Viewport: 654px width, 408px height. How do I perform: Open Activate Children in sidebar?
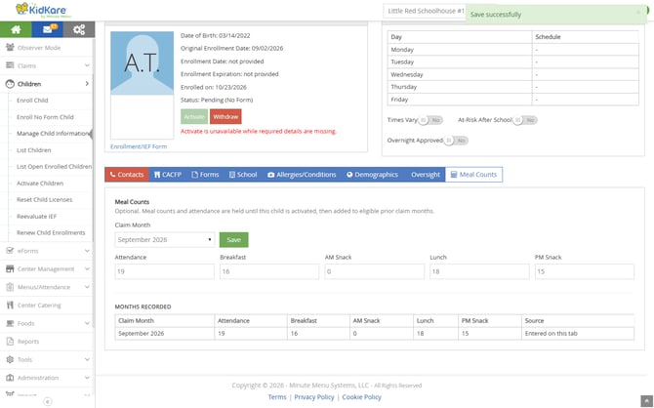coord(40,184)
